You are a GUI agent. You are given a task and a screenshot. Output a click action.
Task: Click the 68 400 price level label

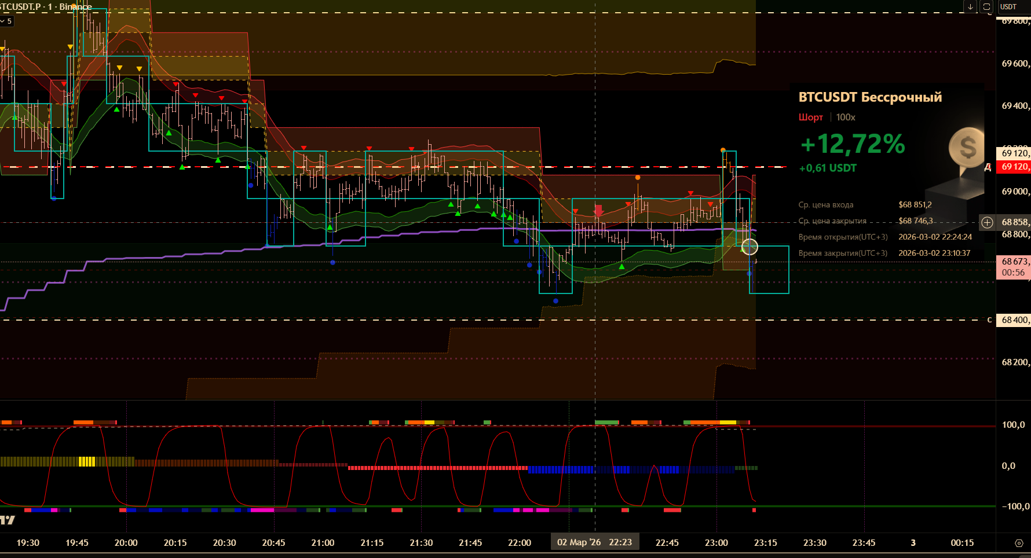[x=1013, y=320]
